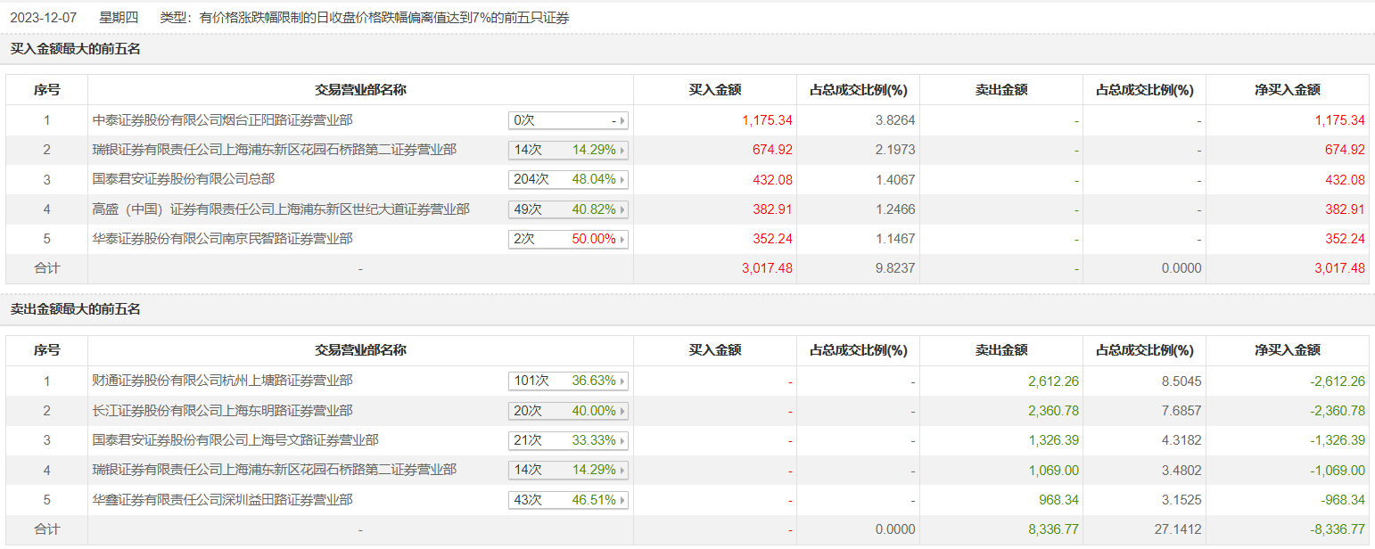Click 国泰君安上海号文路证券营业部 link

pyautogui.click(x=235, y=440)
